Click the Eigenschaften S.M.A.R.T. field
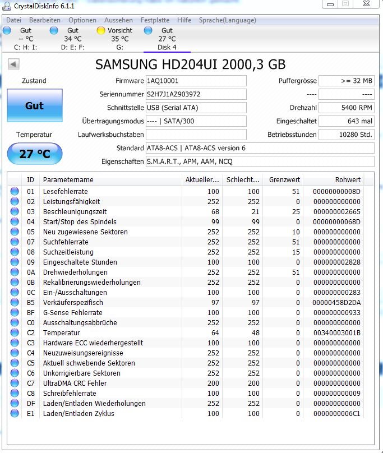This screenshot has height=453, width=383. coord(260,161)
